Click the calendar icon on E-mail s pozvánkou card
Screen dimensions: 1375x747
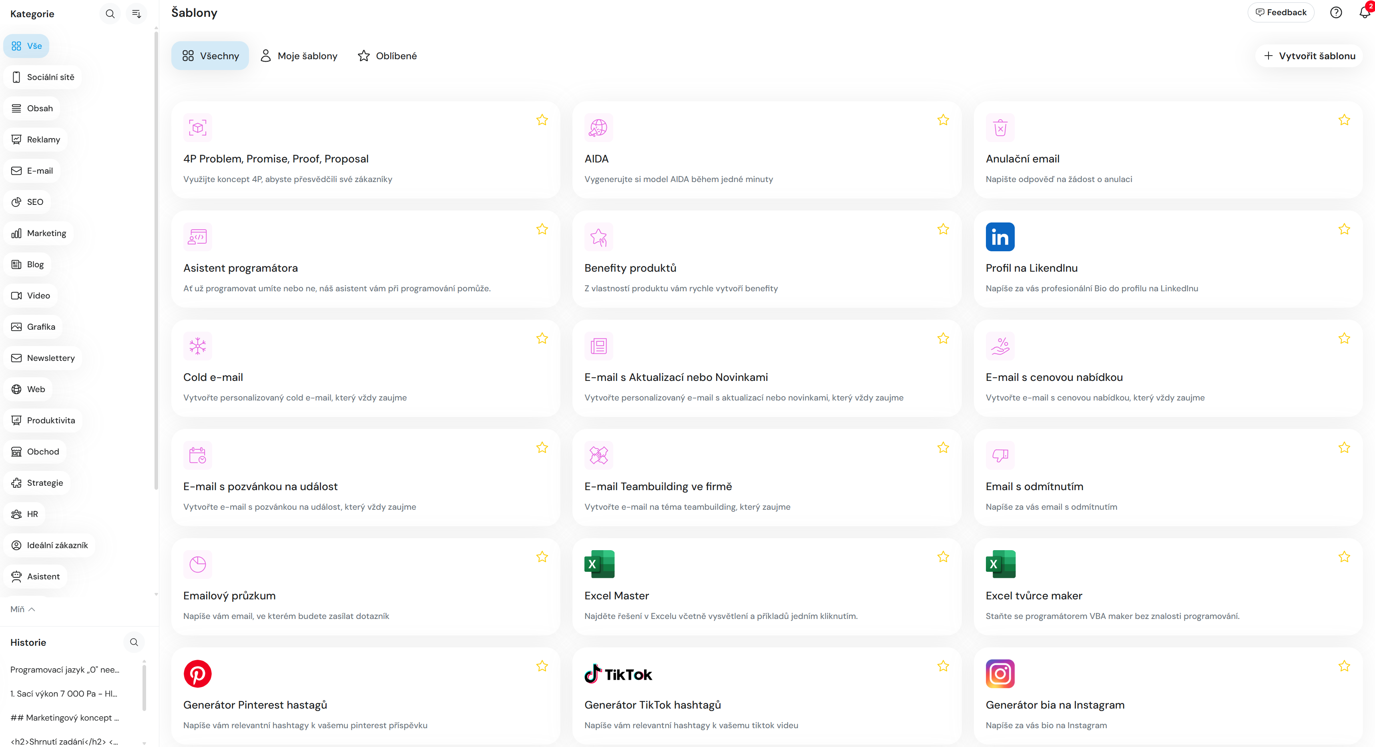coord(197,455)
